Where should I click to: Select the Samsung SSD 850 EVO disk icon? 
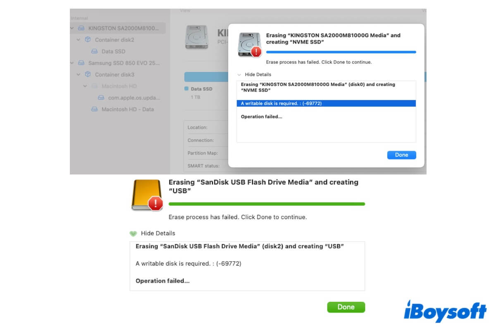[82, 63]
